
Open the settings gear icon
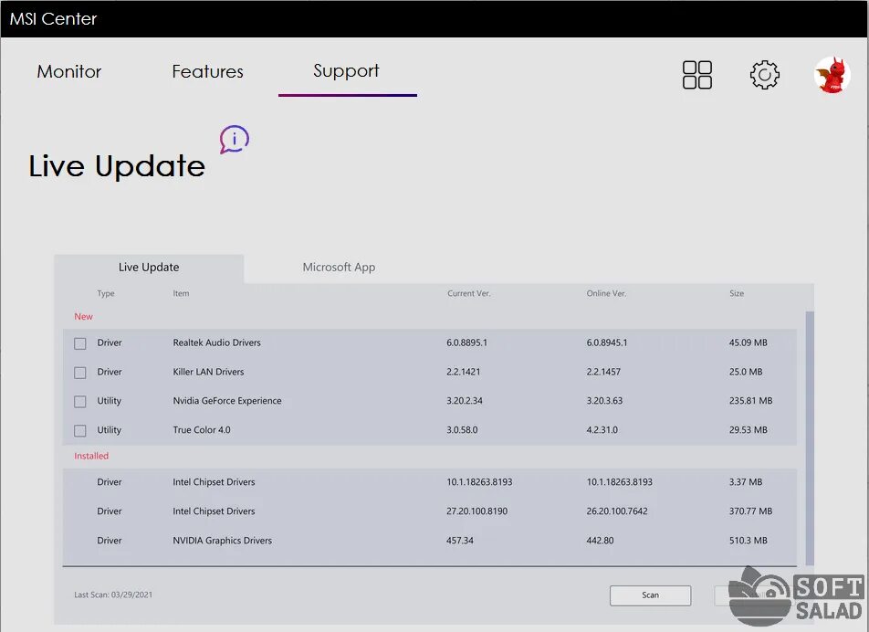click(x=765, y=75)
